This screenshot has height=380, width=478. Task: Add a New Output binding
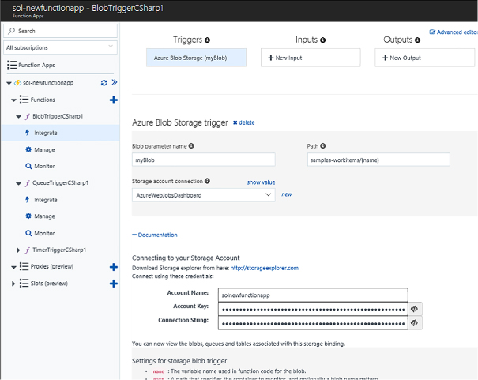[x=424, y=58]
